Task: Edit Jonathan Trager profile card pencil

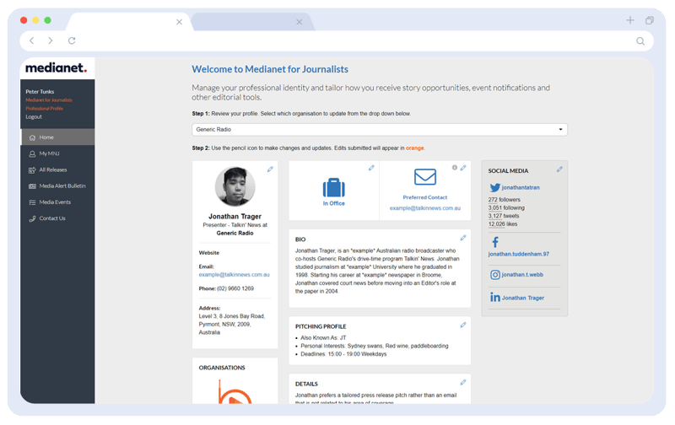Action: pos(270,169)
